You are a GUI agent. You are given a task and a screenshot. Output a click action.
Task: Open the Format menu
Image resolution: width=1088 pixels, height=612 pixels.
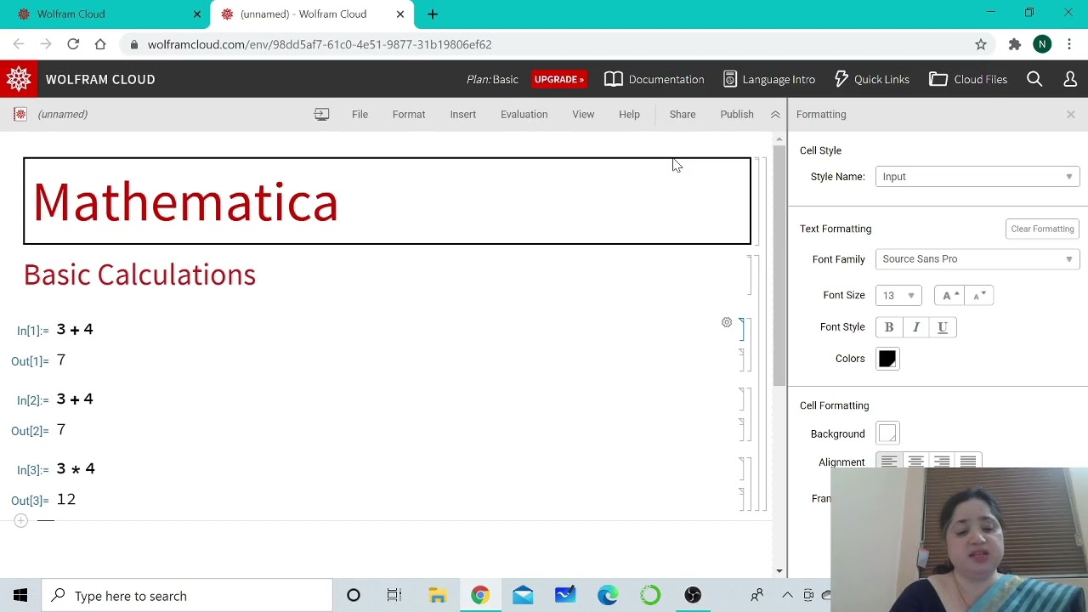click(x=409, y=114)
